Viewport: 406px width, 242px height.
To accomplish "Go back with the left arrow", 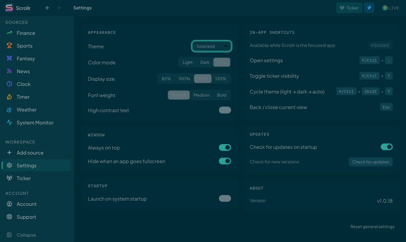I will click(x=47, y=8).
